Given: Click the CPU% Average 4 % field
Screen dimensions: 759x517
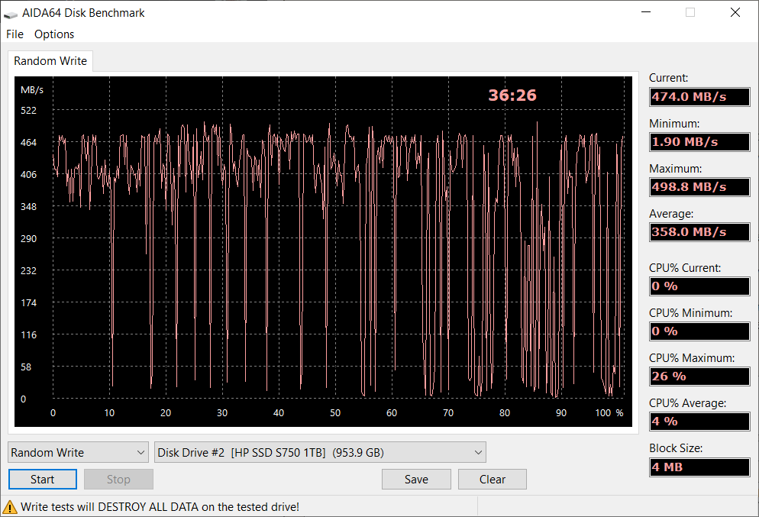Looking at the screenshot, I should pyautogui.click(x=699, y=422).
